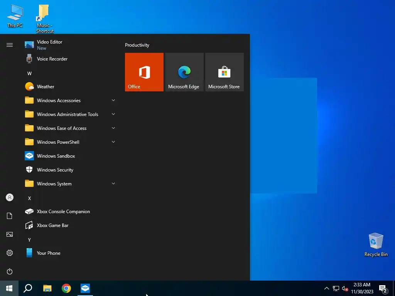Open the Video Editor app icon
The height and width of the screenshot is (296, 395).
(29, 45)
